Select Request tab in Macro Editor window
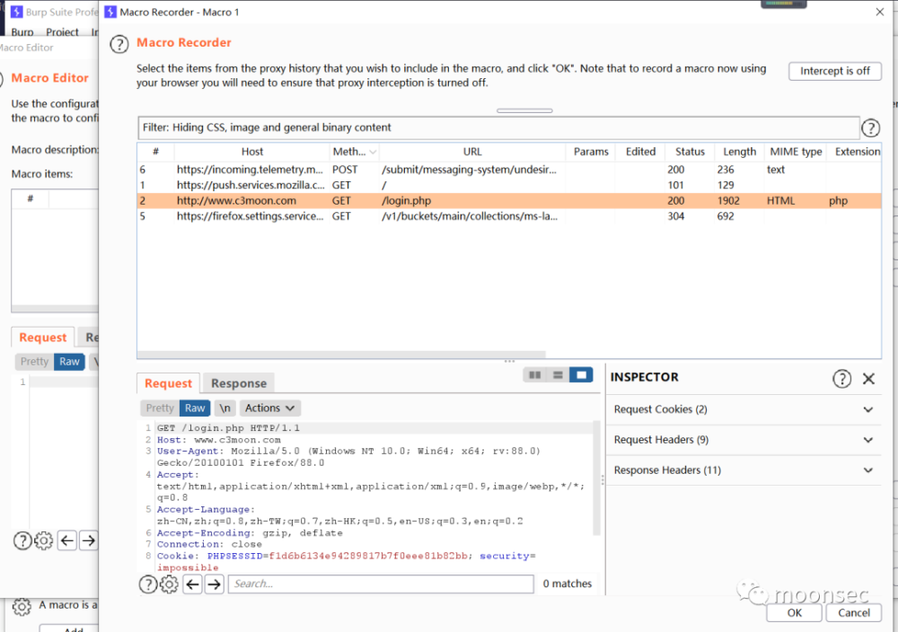 43,338
